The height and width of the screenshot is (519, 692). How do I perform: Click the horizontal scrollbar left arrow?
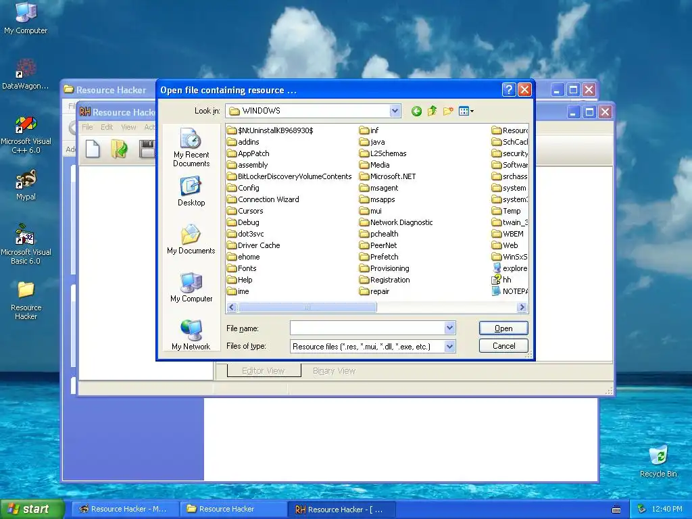232,307
